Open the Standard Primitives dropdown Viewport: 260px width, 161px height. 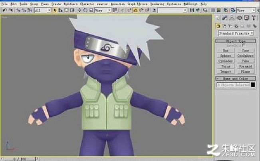[x=236, y=33]
